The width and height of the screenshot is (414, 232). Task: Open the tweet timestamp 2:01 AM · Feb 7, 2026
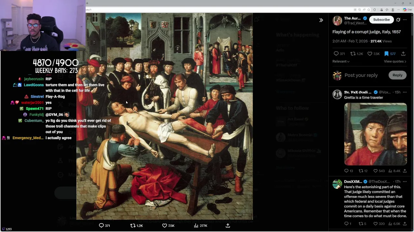pyautogui.click(x=350, y=41)
